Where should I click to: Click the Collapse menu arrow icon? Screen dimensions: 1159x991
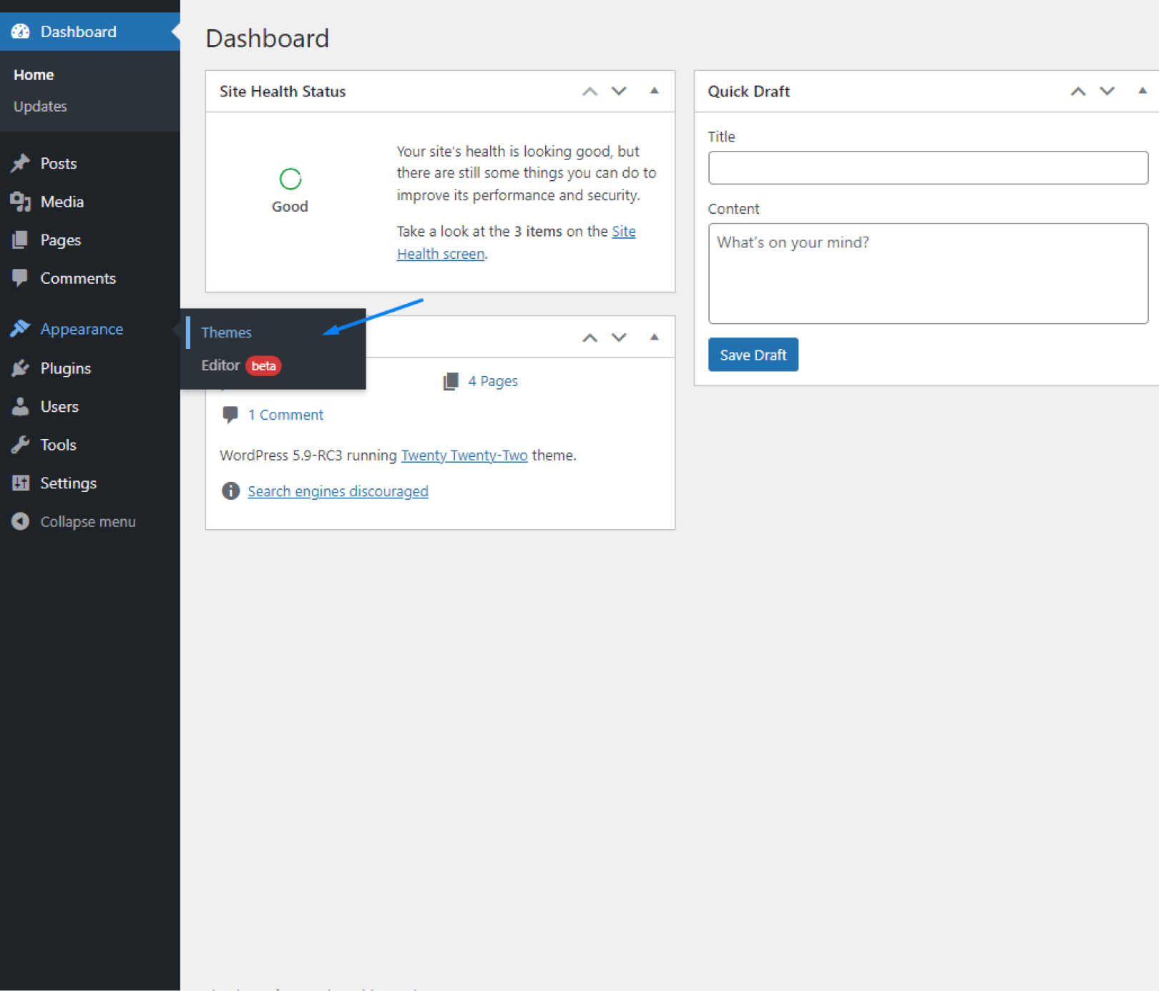pos(21,521)
